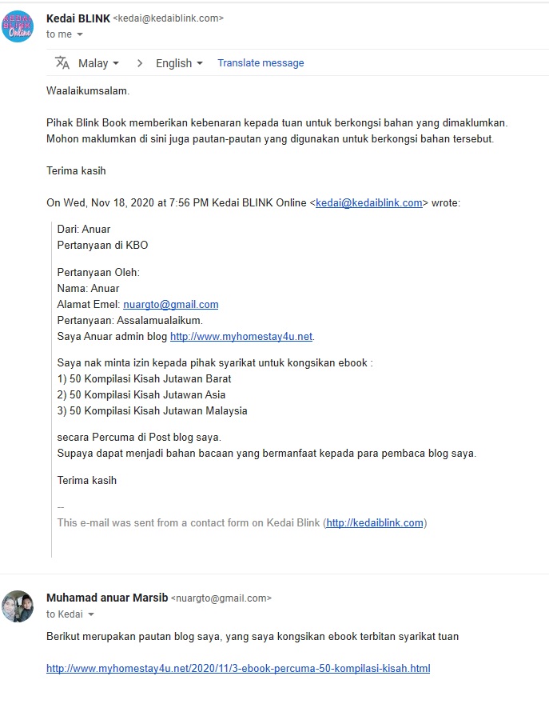Click the arrow between Malay and English
Image resolution: width=549 pixels, height=708 pixels.
click(x=140, y=63)
